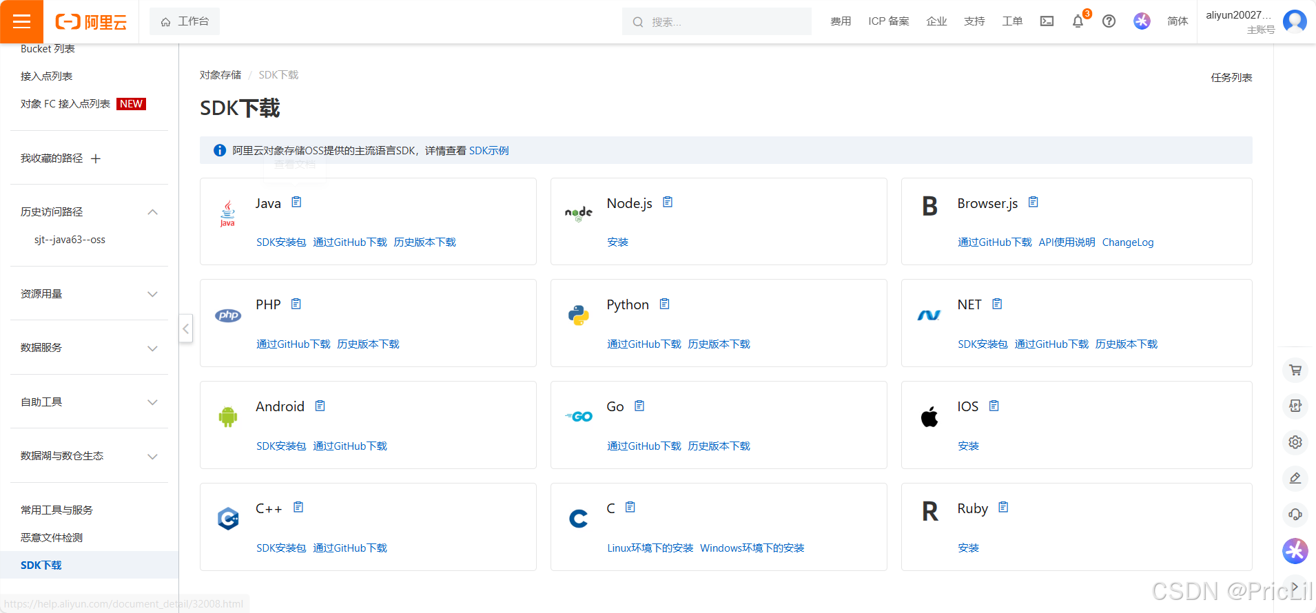The height and width of the screenshot is (613, 1316).
Task: Open the 支持 menu
Action: click(x=974, y=21)
